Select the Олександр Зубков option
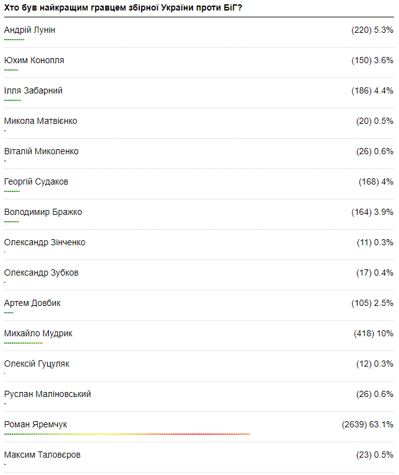 [41, 272]
